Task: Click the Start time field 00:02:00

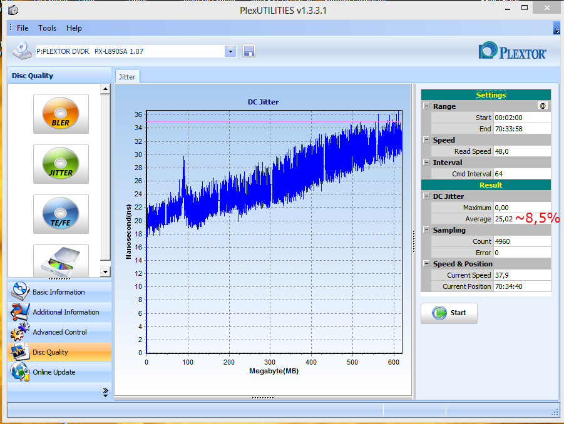Action: click(x=522, y=118)
